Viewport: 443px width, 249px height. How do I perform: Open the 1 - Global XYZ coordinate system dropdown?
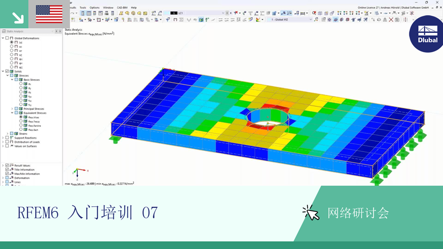[x=311, y=19]
